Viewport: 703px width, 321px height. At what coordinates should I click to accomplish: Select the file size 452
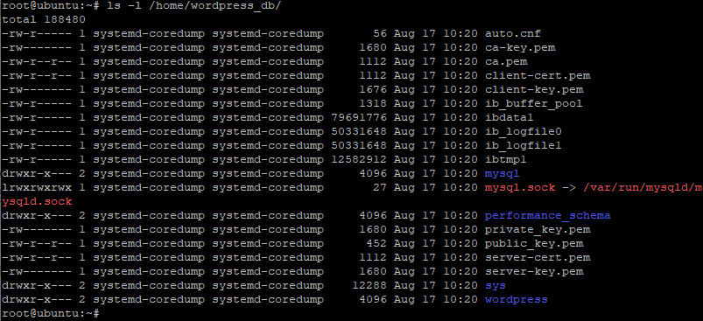coord(376,243)
